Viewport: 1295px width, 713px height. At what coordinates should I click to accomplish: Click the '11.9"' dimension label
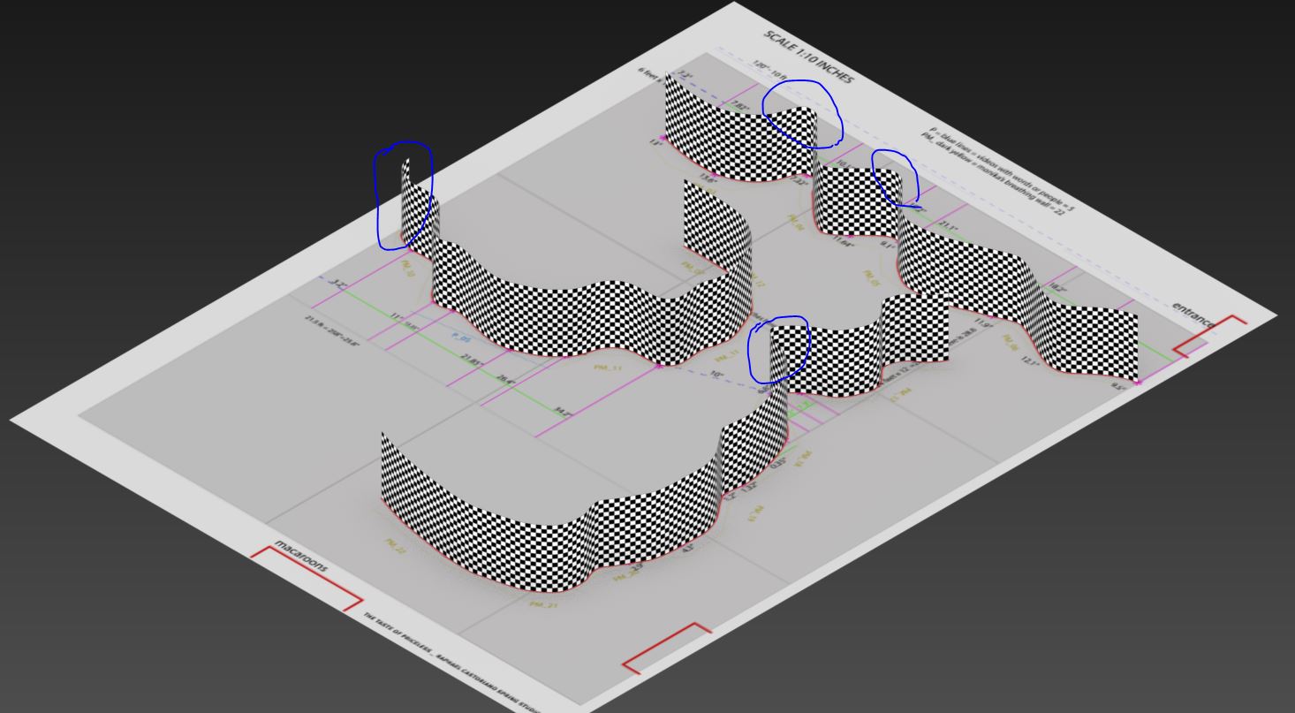point(984,324)
